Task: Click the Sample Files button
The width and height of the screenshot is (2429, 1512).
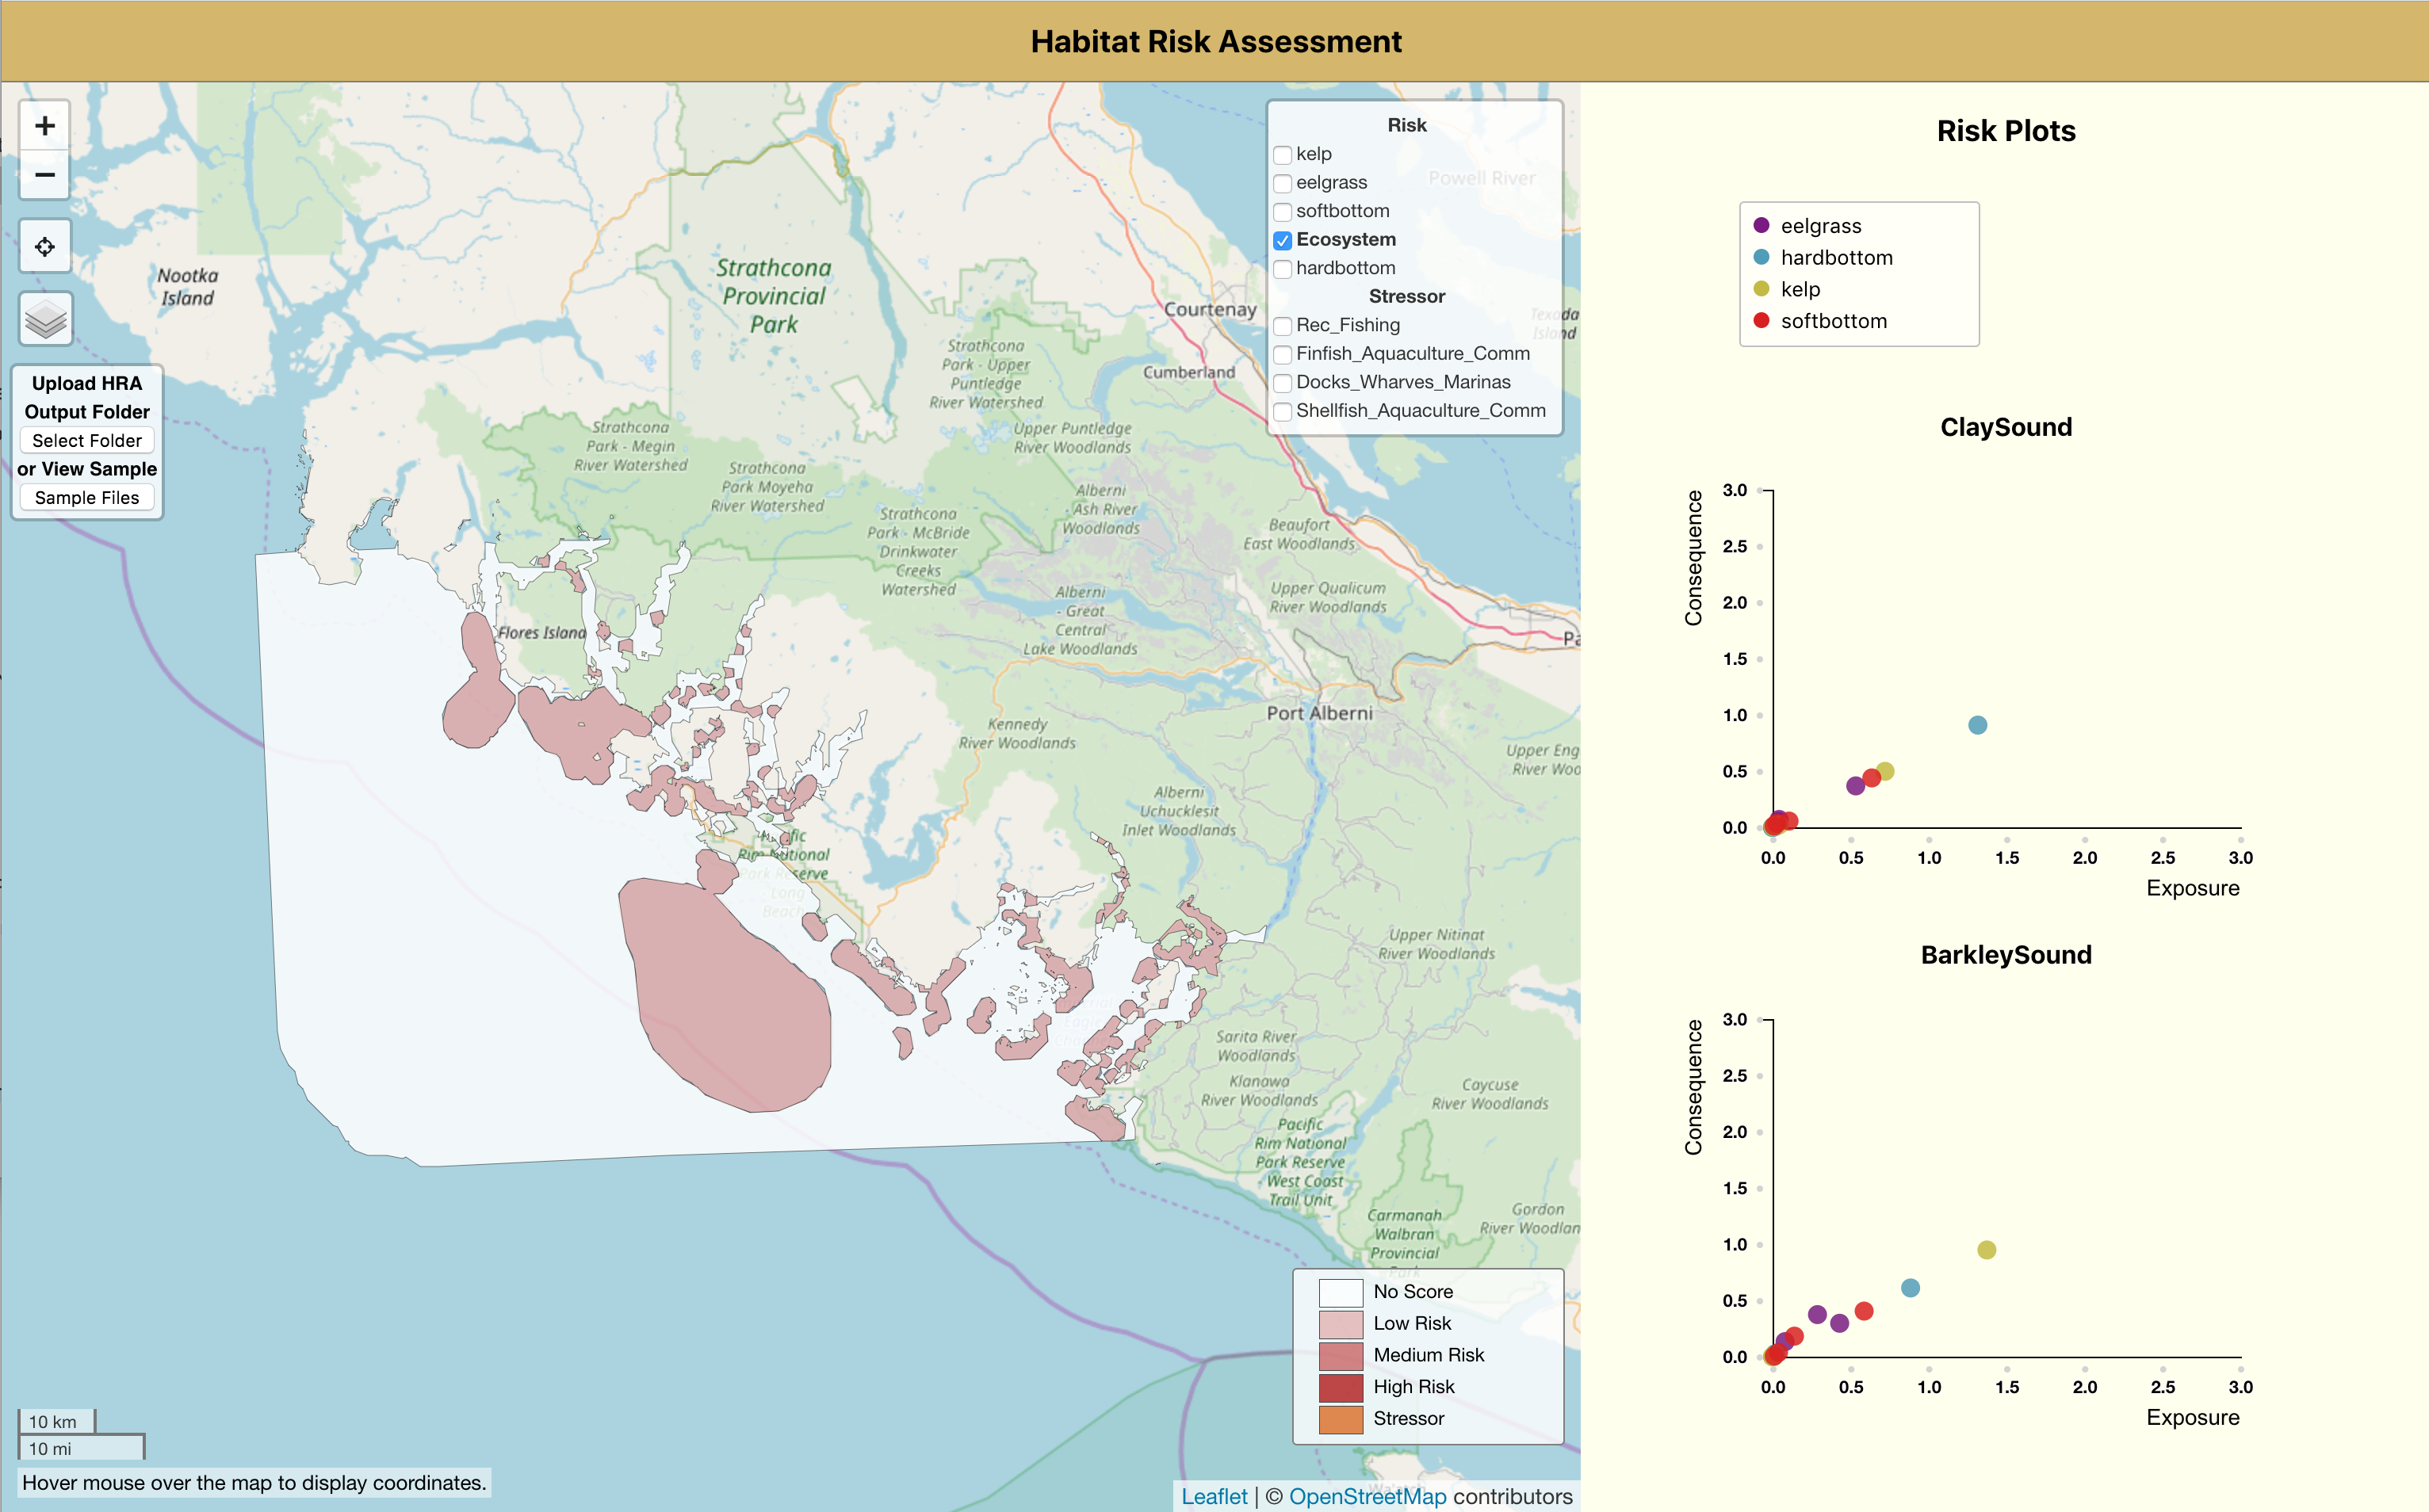Action: click(x=87, y=498)
